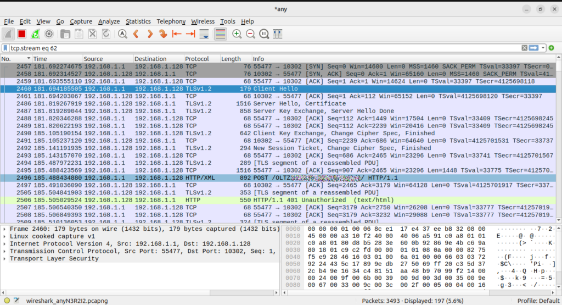Viewport: 562px width, 305px height.
Task: Click the Start capturing packets shark fin icon
Action: click(x=8, y=34)
